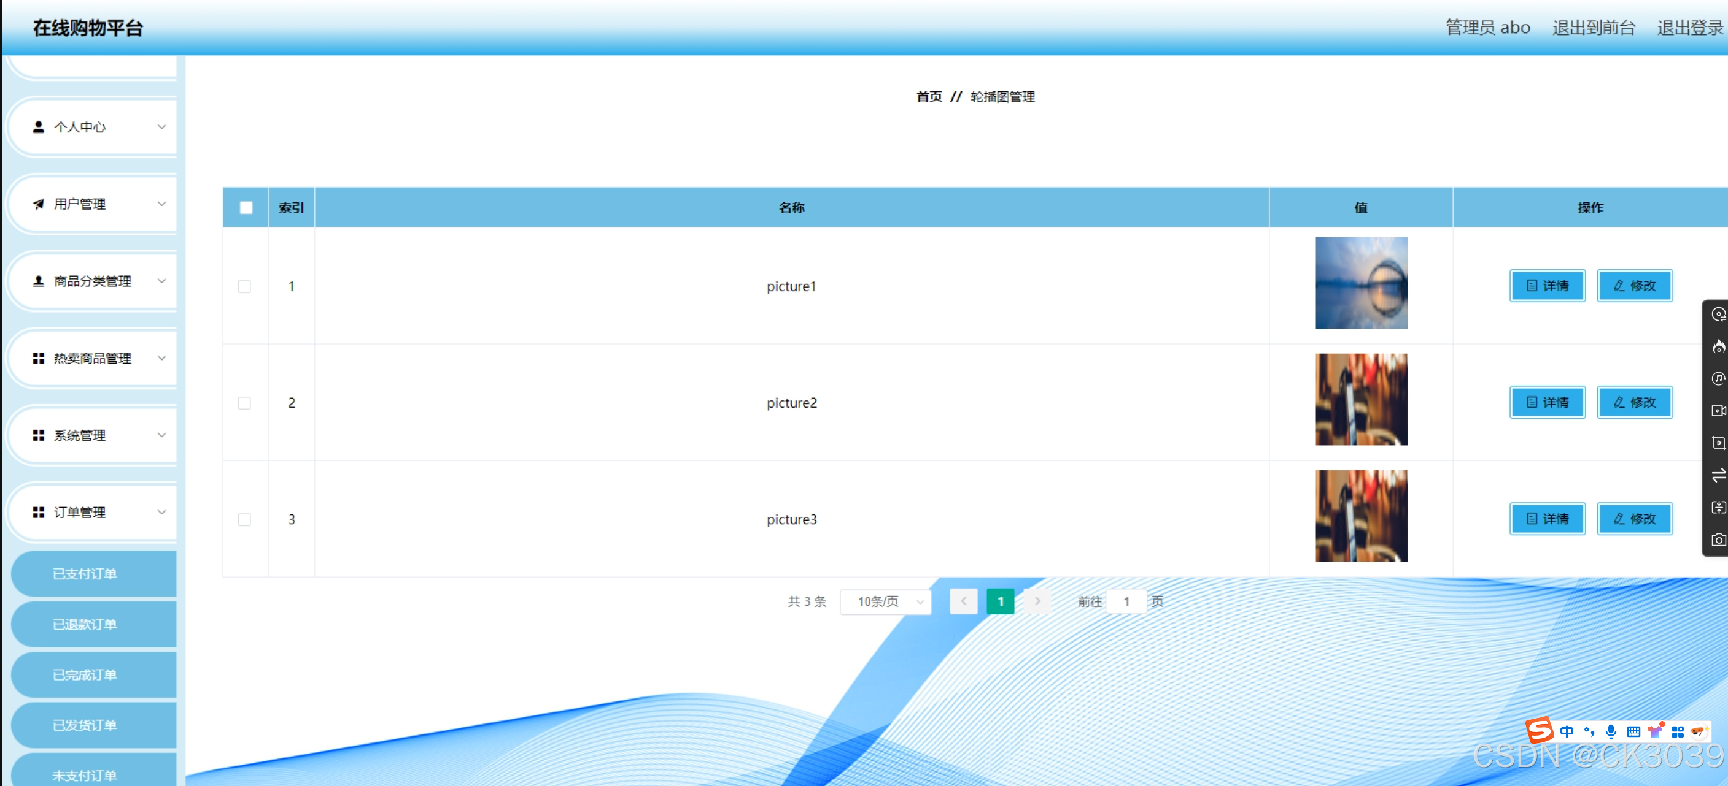Toggle the select-all checkbox in table header
Viewport: 1728px width, 786px height.
click(246, 208)
